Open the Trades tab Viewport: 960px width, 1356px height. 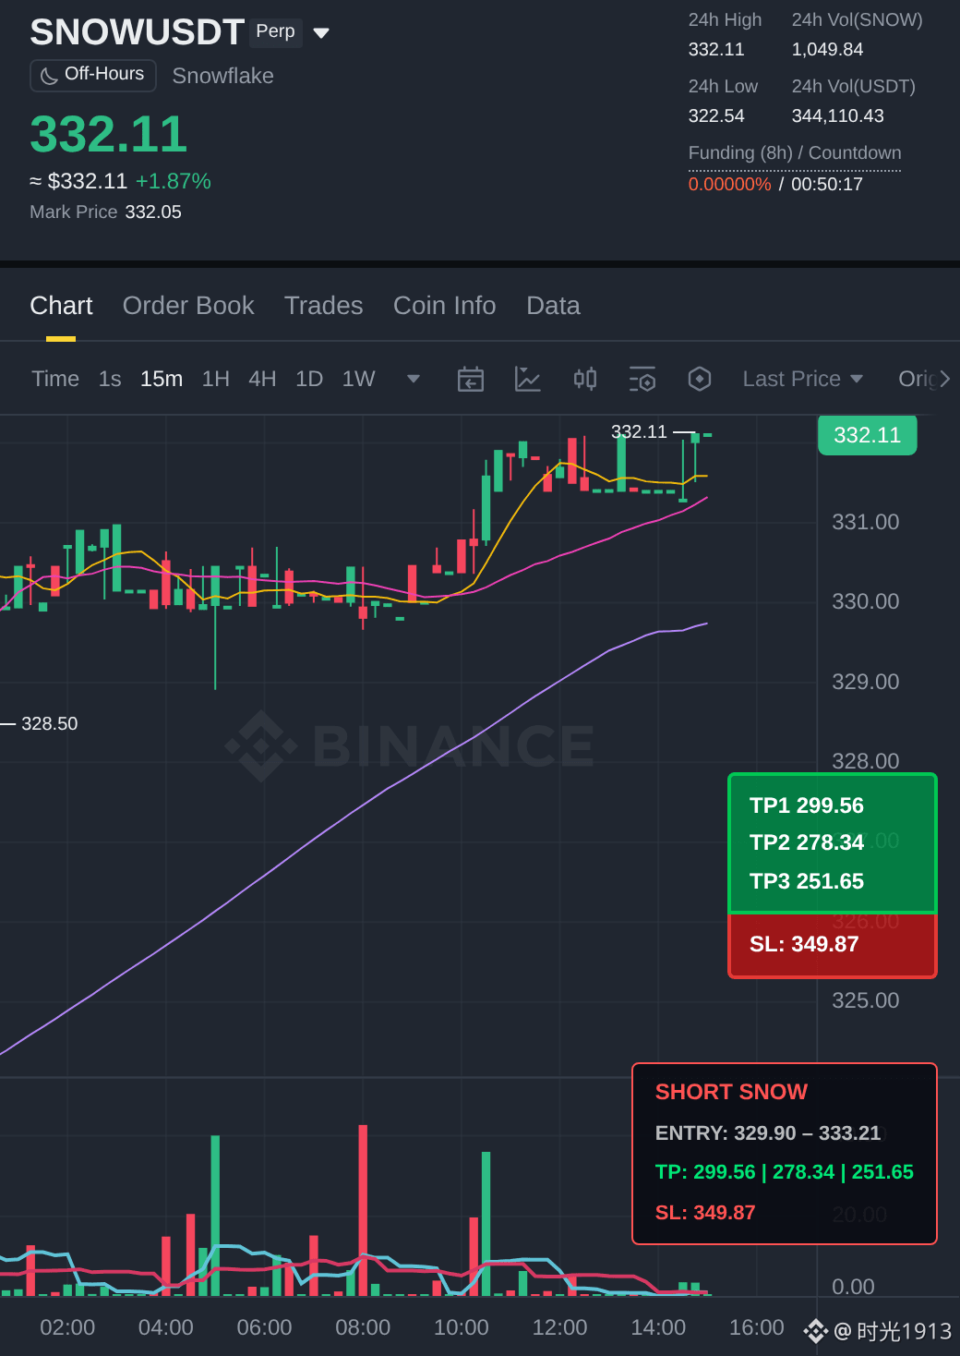click(x=324, y=306)
